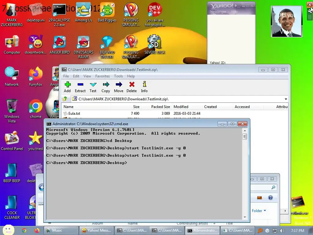Select the Bad Piggies desktop shortcut
The width and height of the screenshot is (313, 235).
[107, 12]
